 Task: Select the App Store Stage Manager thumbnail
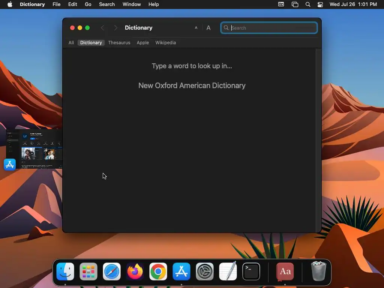[x=34, y=149]
